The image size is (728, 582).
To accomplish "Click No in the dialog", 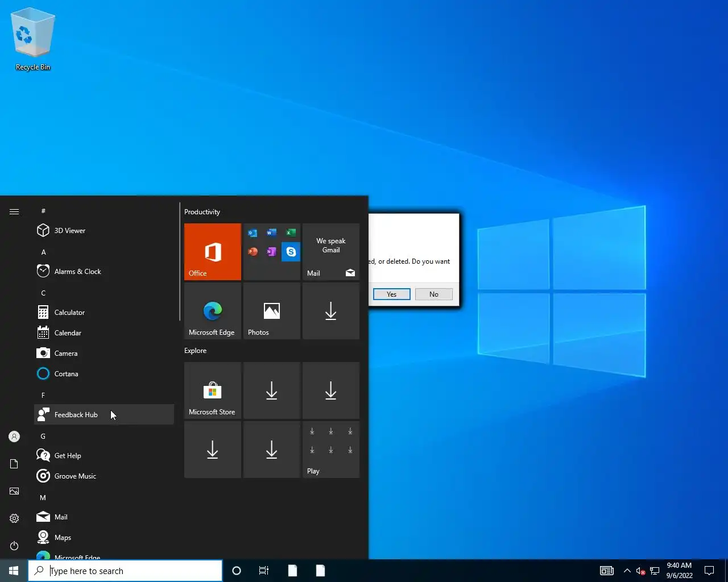I will [434, 294].
